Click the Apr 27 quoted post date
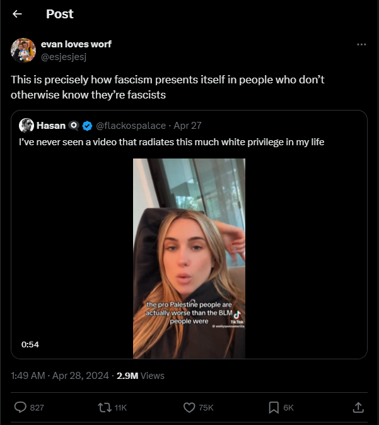Viewport: 379px width, 425px height. click(188, 125)
